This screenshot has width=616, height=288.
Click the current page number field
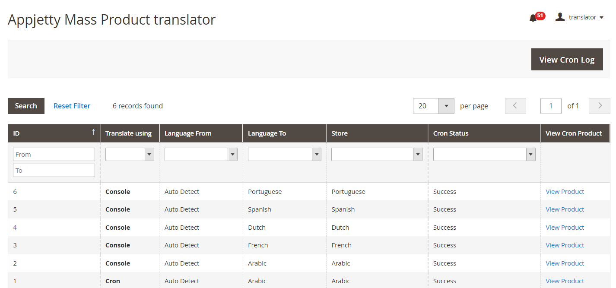click(551, 106)
